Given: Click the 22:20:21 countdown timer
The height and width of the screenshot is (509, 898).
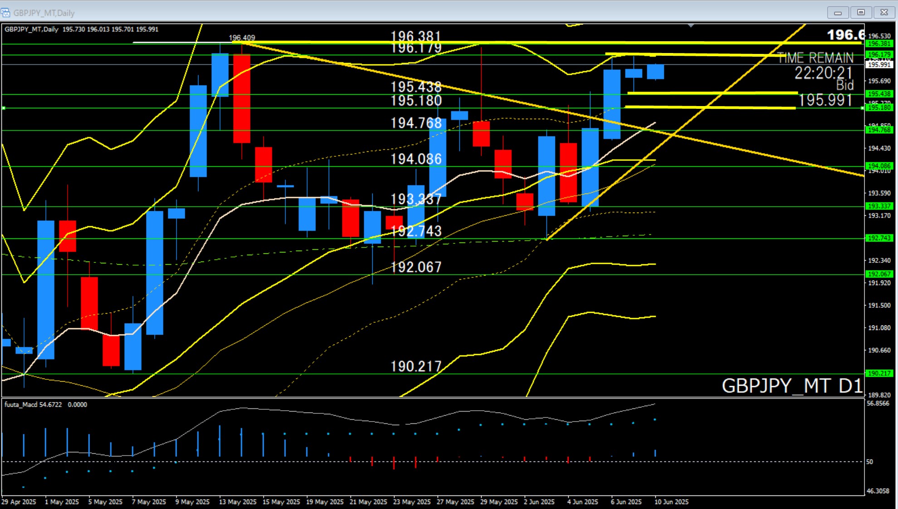Looking at the screenshot, I should pyautogui.click(x=823, y=73).
